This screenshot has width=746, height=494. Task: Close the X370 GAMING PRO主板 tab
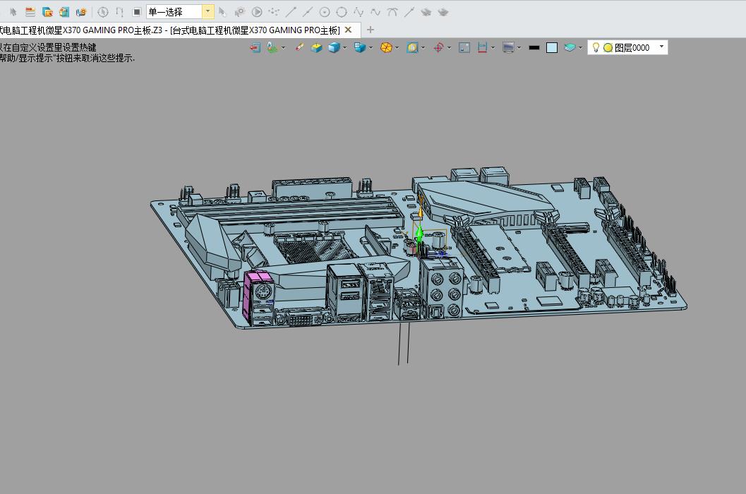[x=348, y=30]
